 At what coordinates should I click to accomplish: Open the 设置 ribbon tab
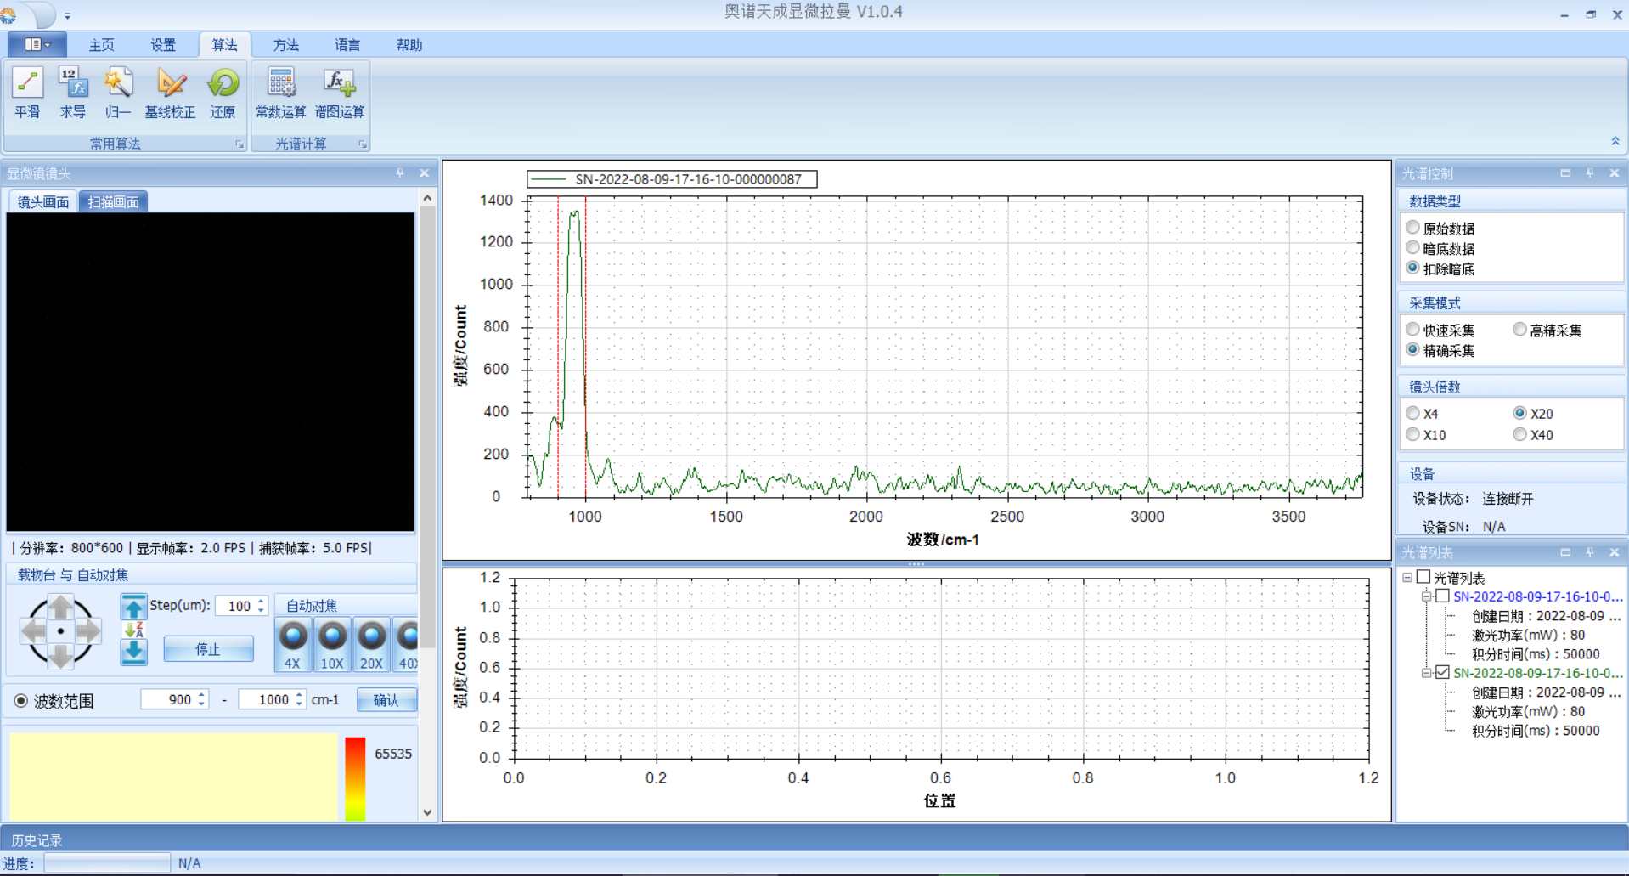163,45
